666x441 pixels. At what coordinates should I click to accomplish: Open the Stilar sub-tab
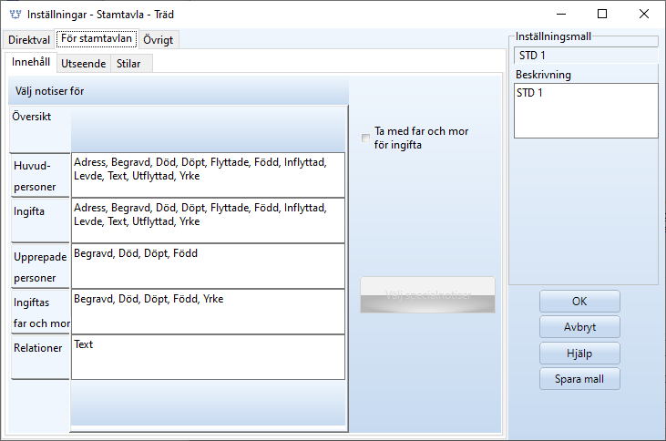pos(128,64)
